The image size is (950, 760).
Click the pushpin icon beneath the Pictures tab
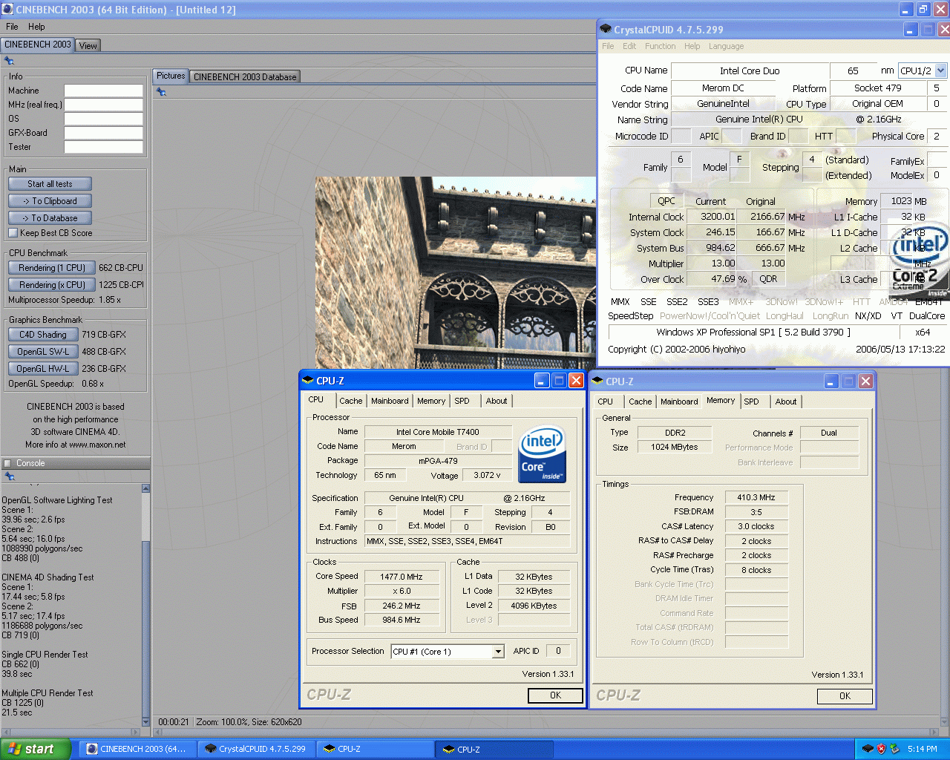pos(161,92)
